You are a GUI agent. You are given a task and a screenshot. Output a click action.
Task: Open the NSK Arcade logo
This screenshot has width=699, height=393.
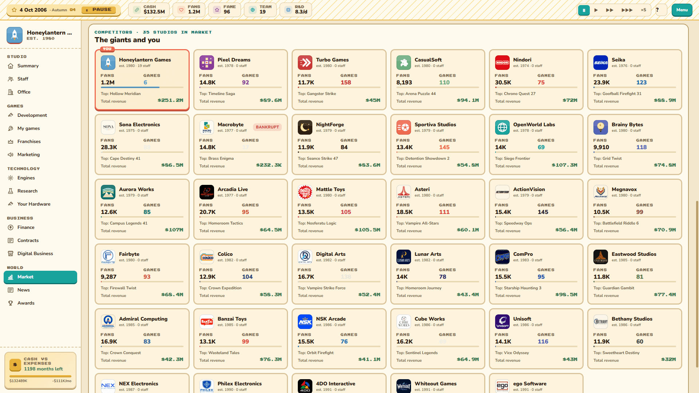[305, 322]
